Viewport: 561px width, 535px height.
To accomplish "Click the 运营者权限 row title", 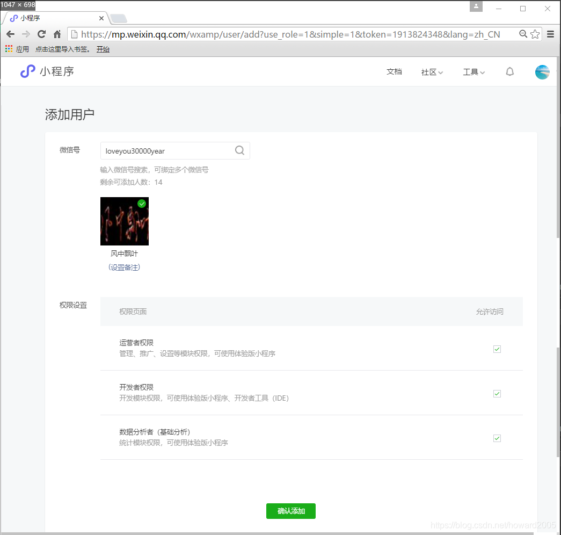I will [x=136, y=343].
